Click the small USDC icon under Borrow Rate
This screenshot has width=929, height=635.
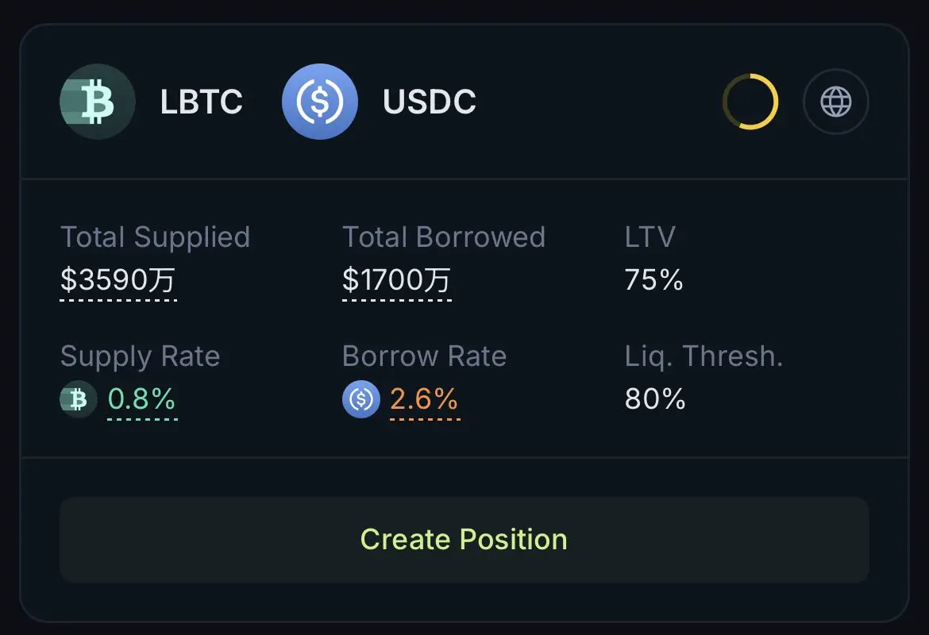tap(360, 399)
